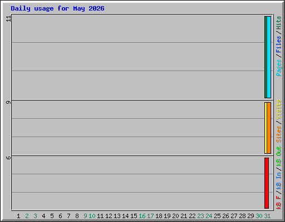Click day 1 on the x-axis
Viewport: 285px width, 222px height.
pos(18,216)
